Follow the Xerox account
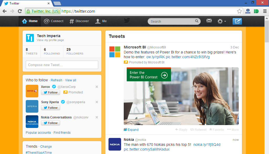 50,92
